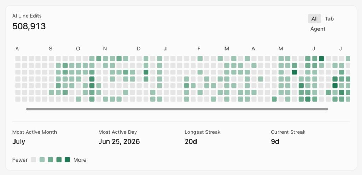Click the AI Line Edits heading

click(27, 16)
